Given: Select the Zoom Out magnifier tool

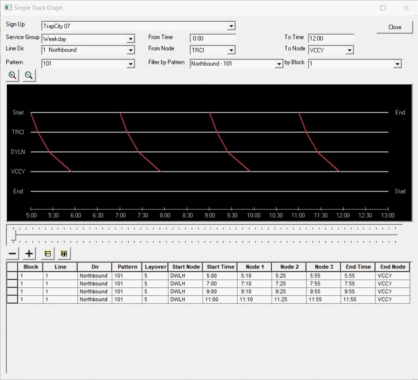Looking at the screenshot, I should (28, 75).
